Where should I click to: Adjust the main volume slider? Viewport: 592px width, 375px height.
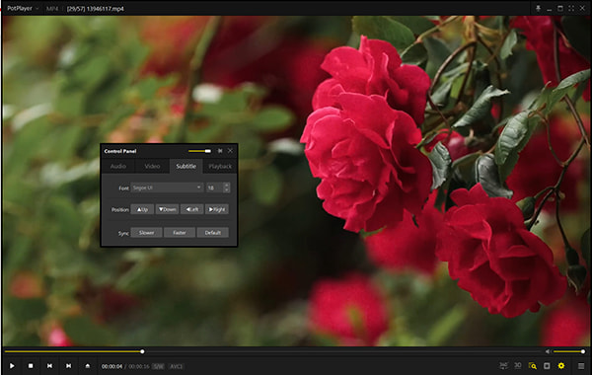[x=569, y=351]
